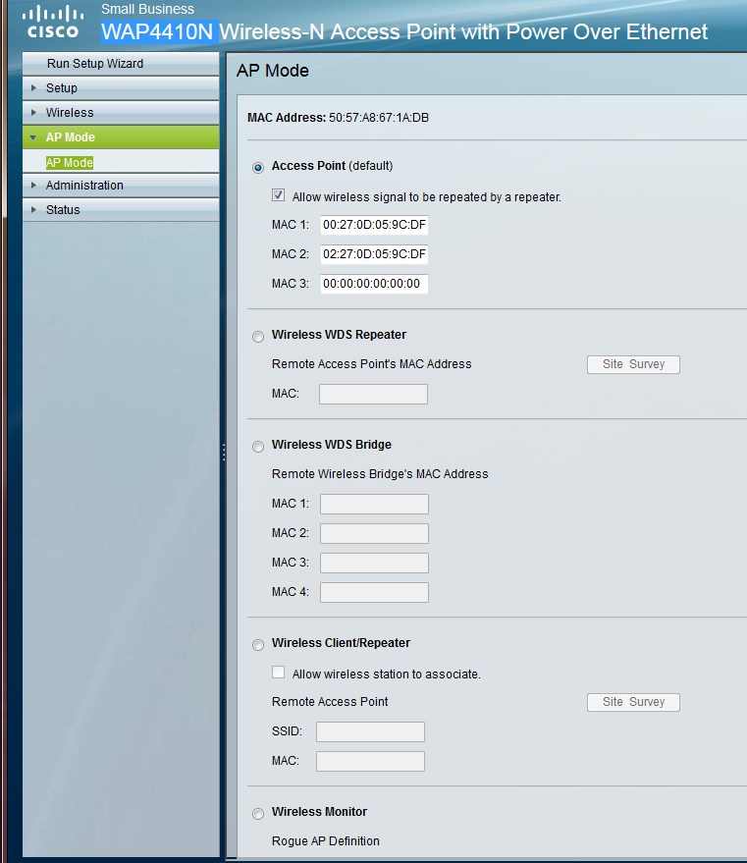
Task: Select the Wireless WDS Bridge radio button
Action: click(258, 447)
